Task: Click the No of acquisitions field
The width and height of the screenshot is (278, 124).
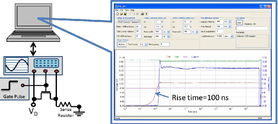Action: (x=220, y=31)
